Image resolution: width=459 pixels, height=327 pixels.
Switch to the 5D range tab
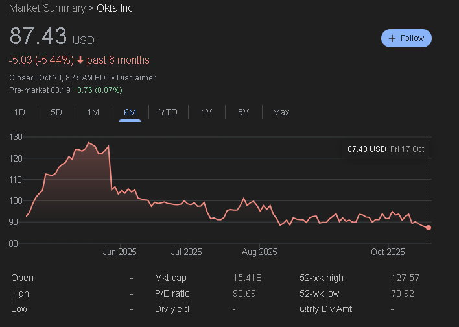(x=56, y=112)
